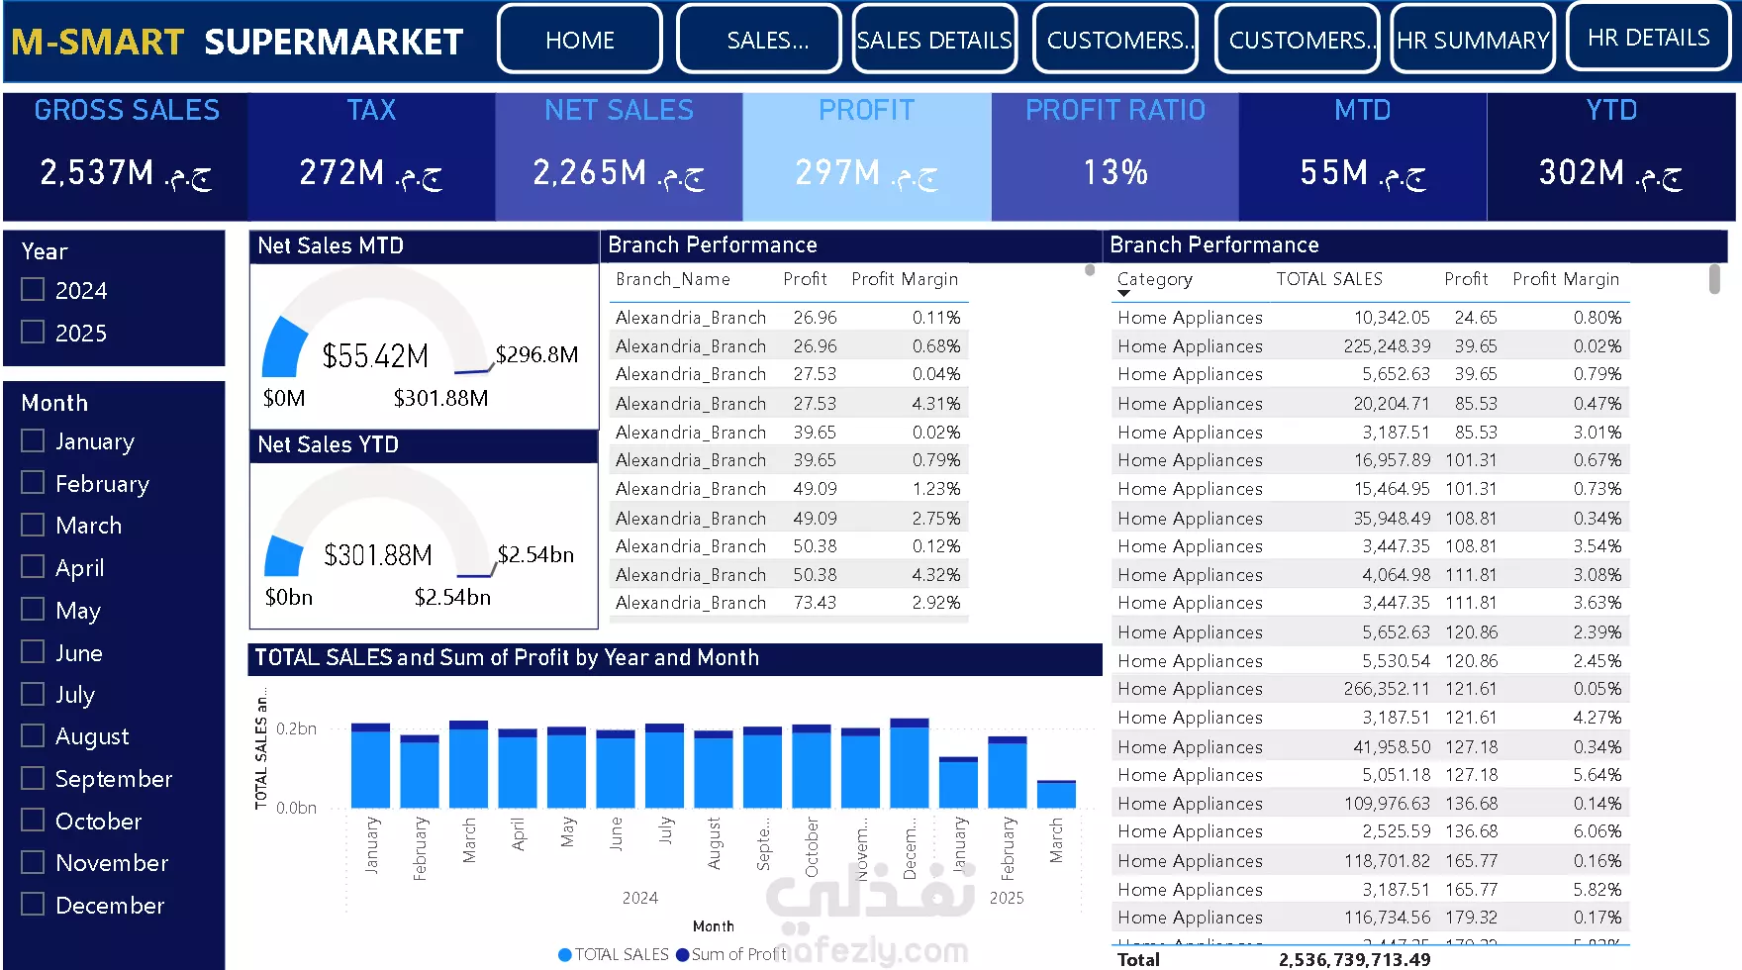This screenshot has width=1742, height=970.
Task: Click the Net Sales MTD gauge value $55.42M
Action: point(375,355)
